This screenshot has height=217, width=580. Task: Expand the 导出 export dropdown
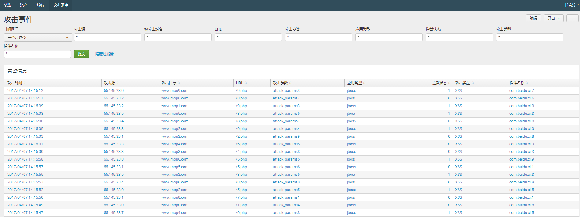pyautogui.click(x=553, y=18)
